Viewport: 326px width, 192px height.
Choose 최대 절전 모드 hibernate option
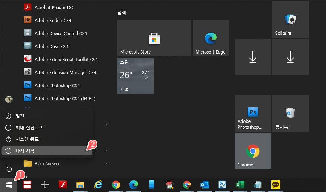(47, 127)
